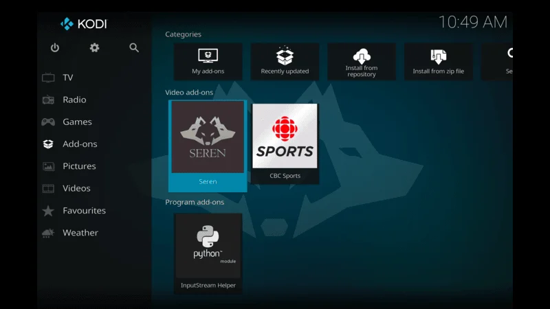Screen dimensions: 550x309
Task: Click the Program add-ons heading
Action: click(195, 202)
